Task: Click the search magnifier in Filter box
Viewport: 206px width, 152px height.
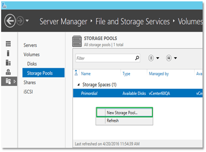Action: tap(137, 58)
